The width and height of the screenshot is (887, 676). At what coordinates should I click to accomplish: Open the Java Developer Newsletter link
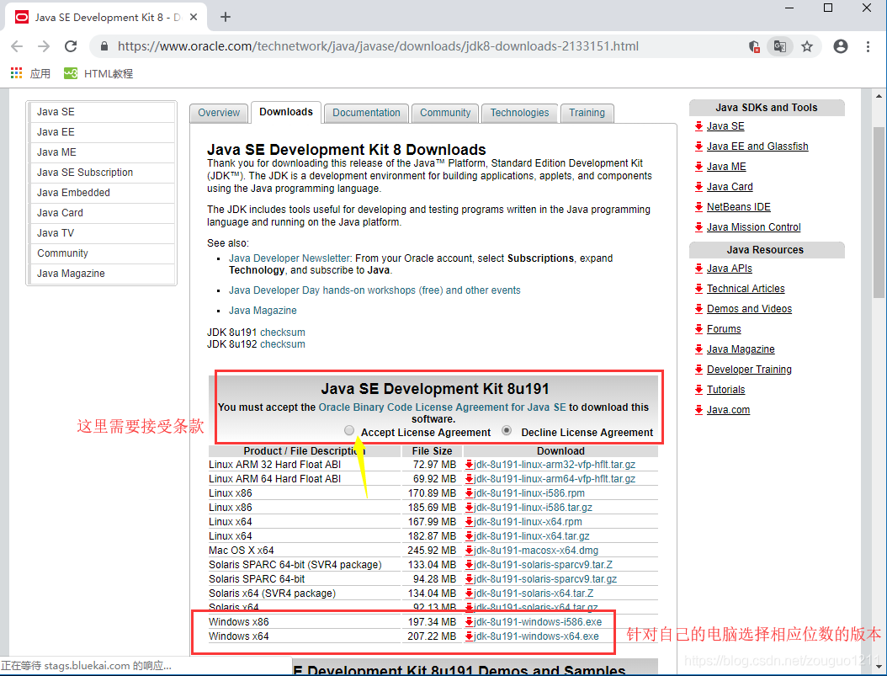click(x=289, y=258)
